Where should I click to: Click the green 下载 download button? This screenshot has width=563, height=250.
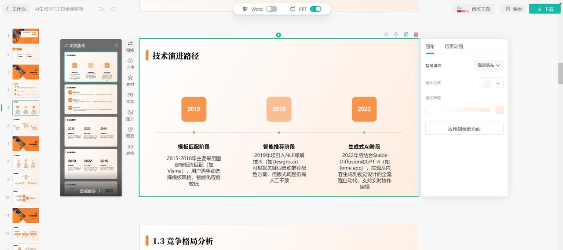(x=545, y=9)
